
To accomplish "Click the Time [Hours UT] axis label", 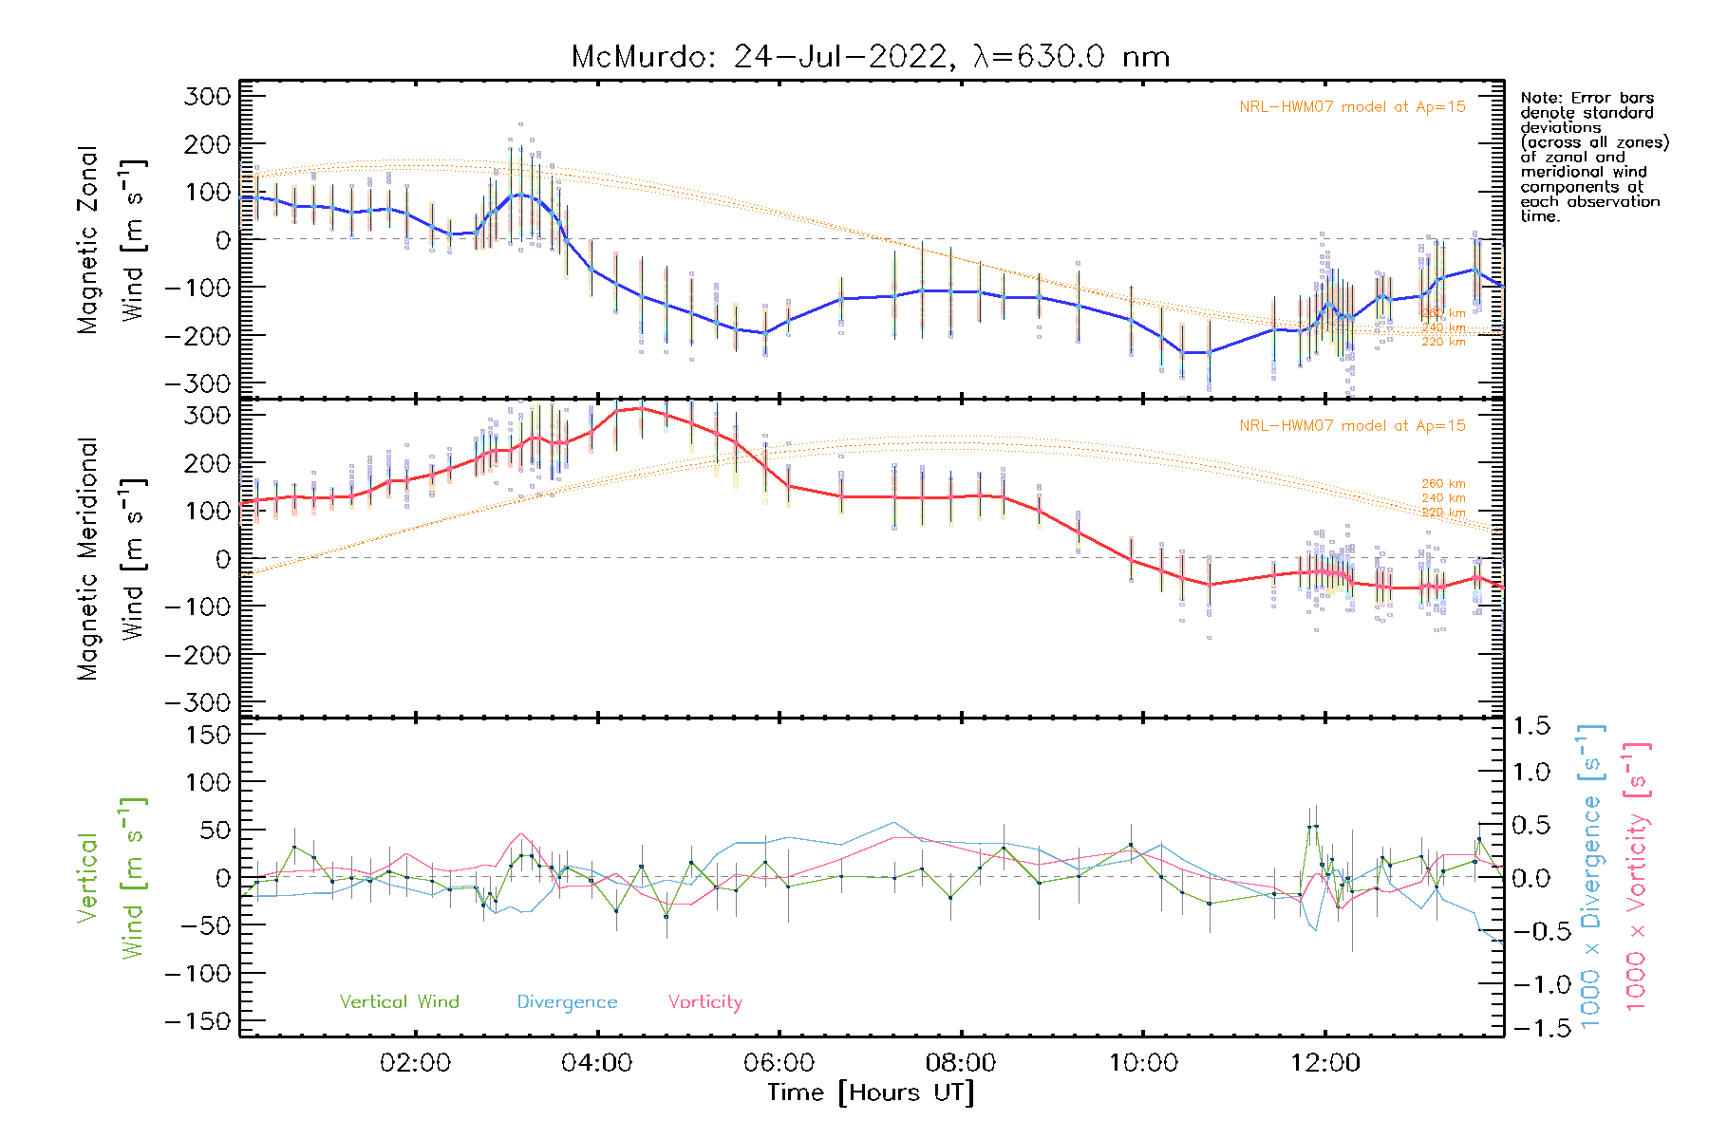I will [x=870, y=1092].
